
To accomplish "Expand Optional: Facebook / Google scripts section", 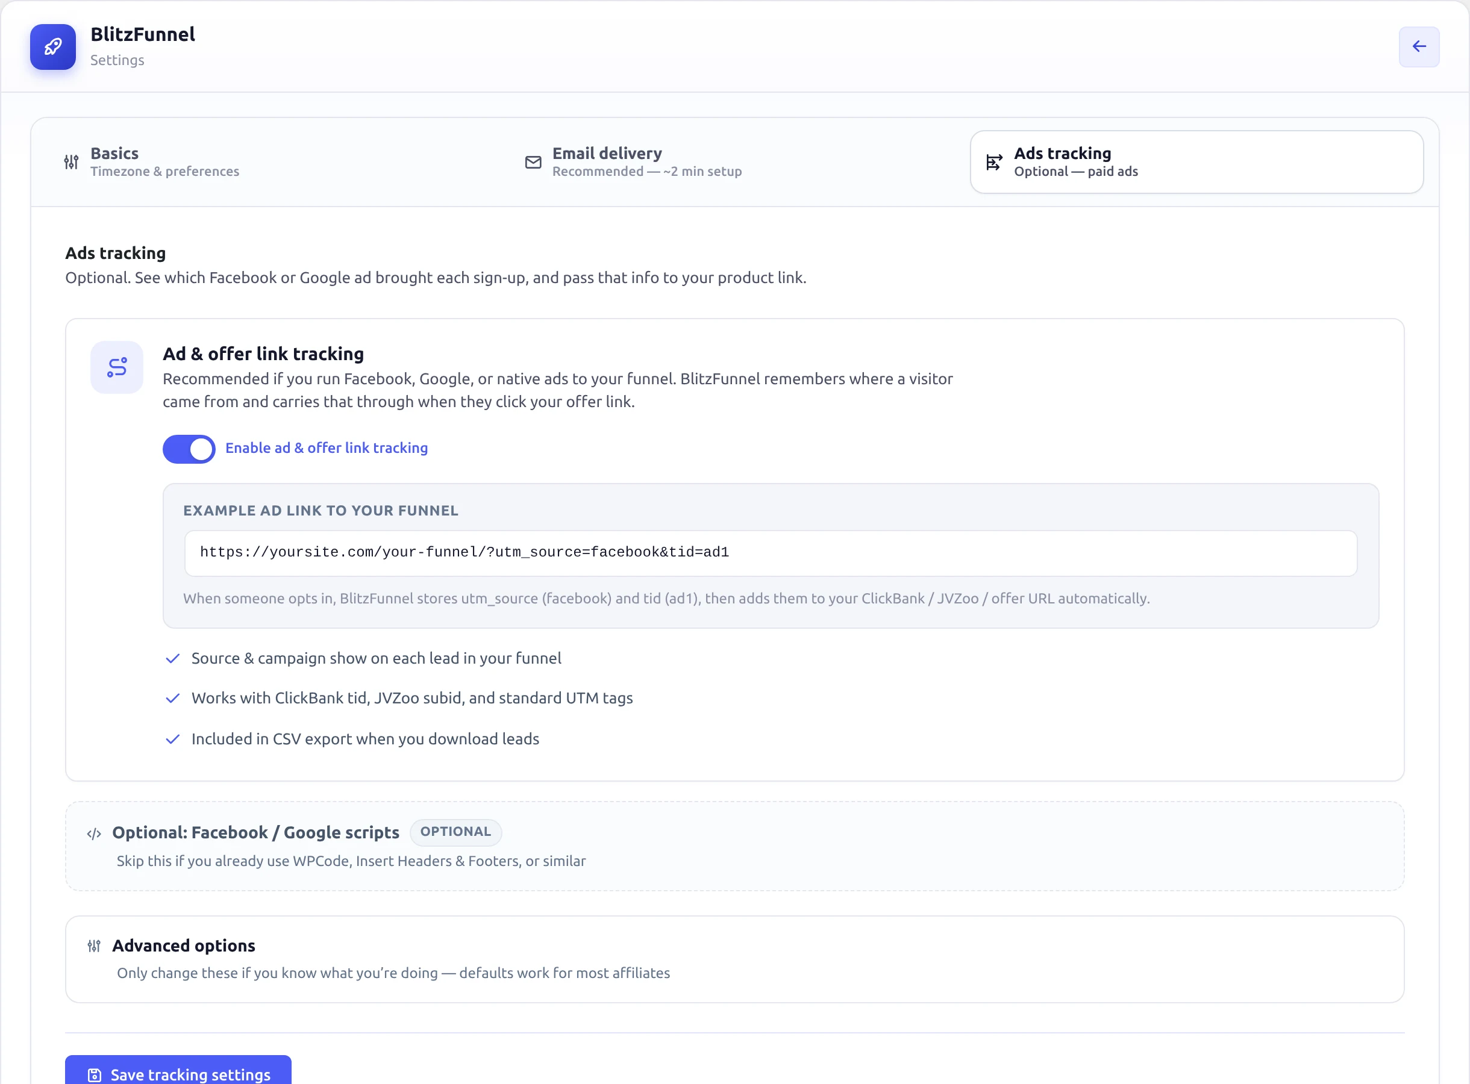I will (734, 846).
